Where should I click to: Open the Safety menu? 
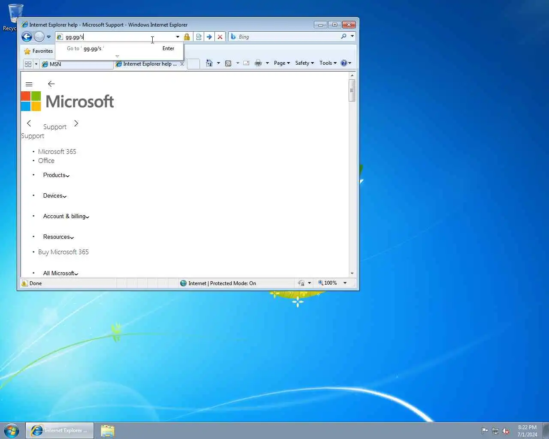[x=305, y=63]
